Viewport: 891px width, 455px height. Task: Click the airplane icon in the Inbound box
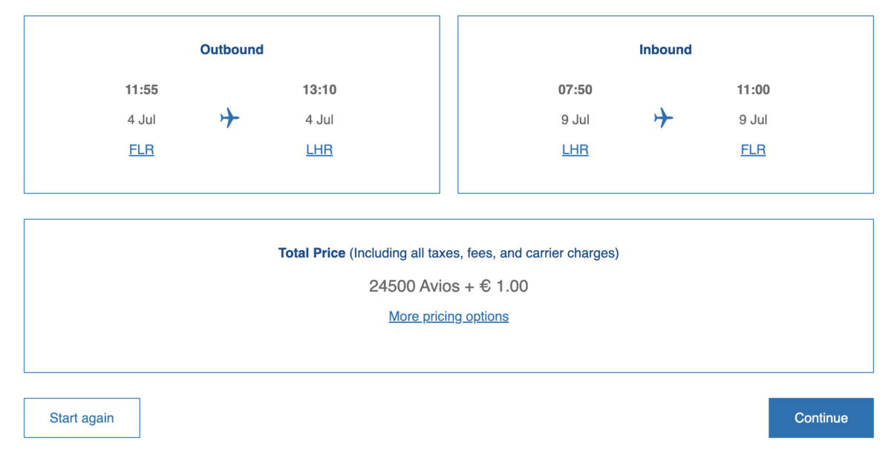[x=664, y=118]
